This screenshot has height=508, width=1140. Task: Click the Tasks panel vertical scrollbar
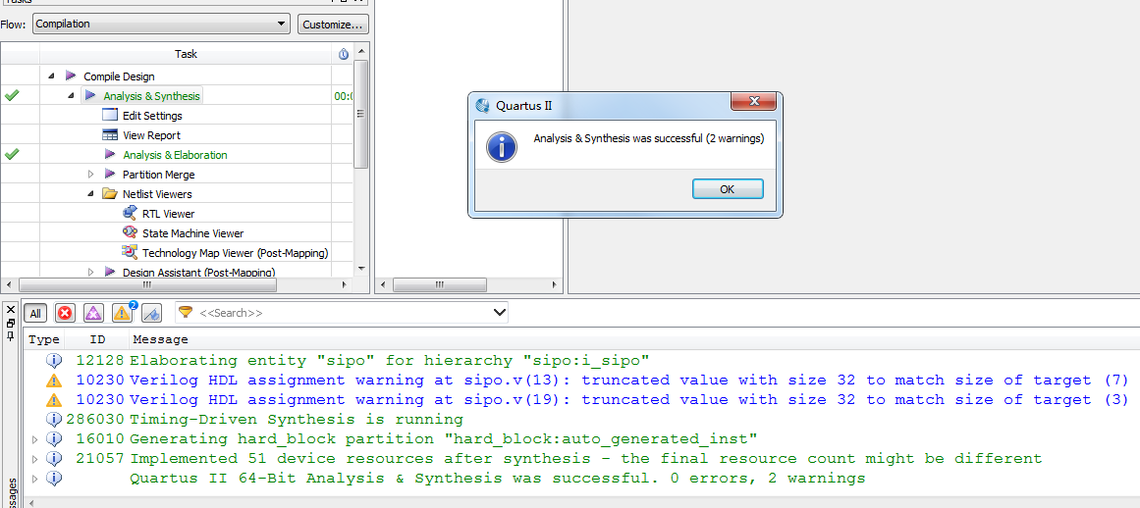(360, 115)
